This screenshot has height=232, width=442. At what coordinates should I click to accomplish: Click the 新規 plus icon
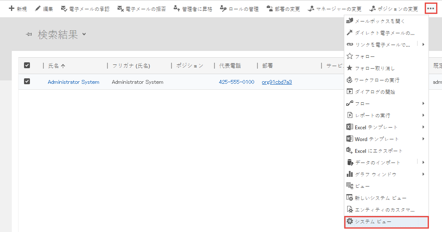pyautogui.click(x=11, y=8)
